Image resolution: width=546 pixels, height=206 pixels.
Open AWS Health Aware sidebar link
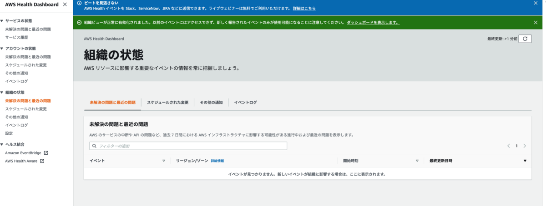pos(21,161)
